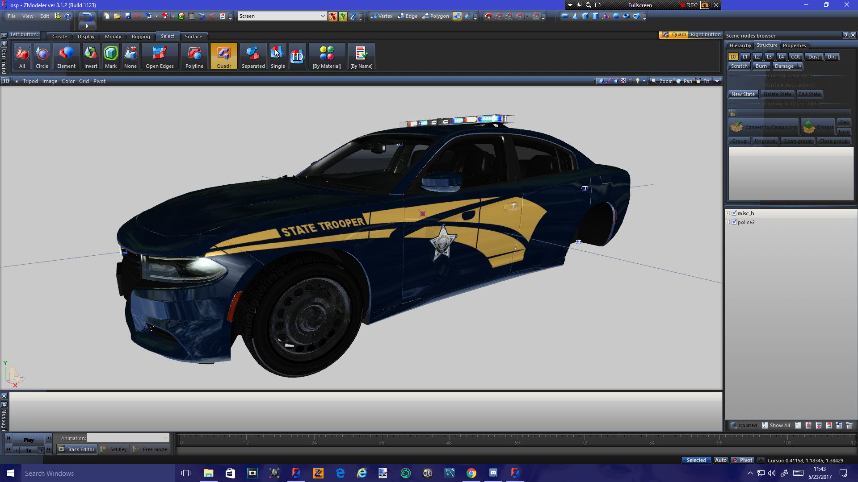Uncheck the misc_h node checkbox
Image resolution: width=858 pixels, height=482 pixels.
pos(734,213)
